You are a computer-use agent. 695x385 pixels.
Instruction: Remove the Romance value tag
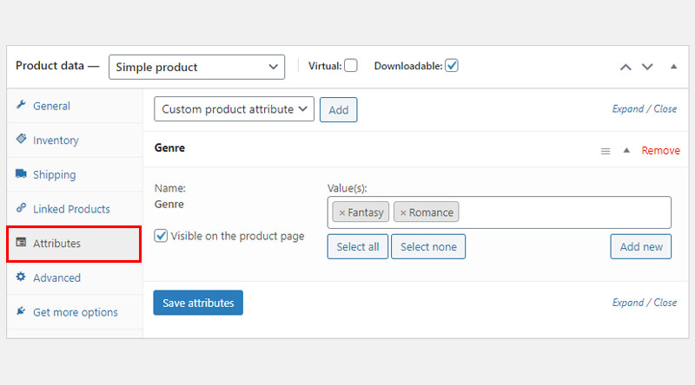click(x=403, y=212)
